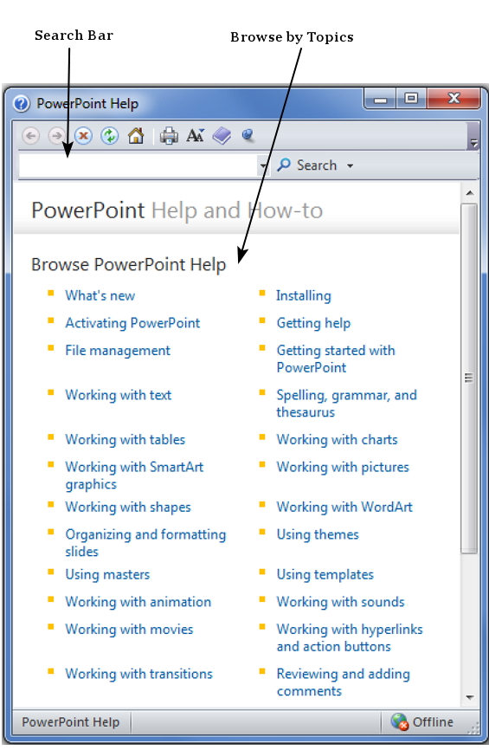Image resolution: width=489 pixels, height=750 pixels.
Task: Click the scrollbar down arrow
Action: [469, 697]
